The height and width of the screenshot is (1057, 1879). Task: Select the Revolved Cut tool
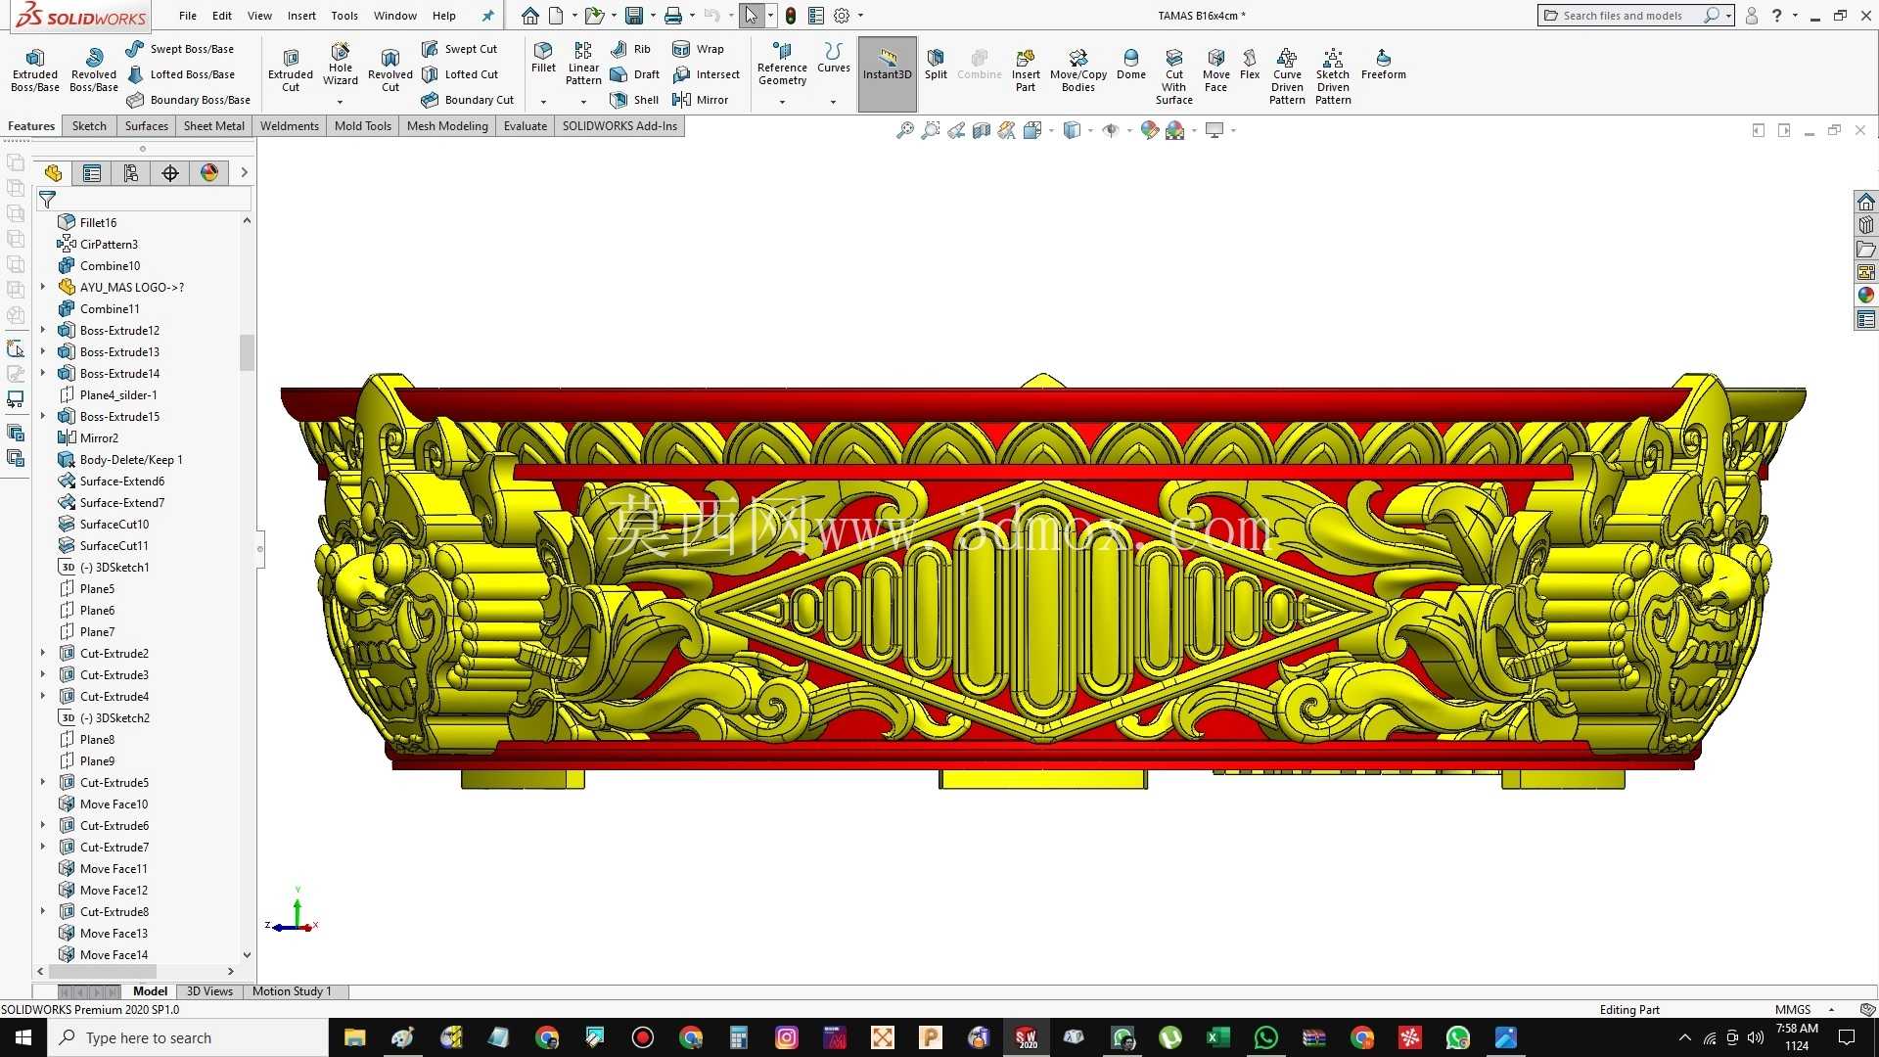pyautogui.click(x=390, y=69)
